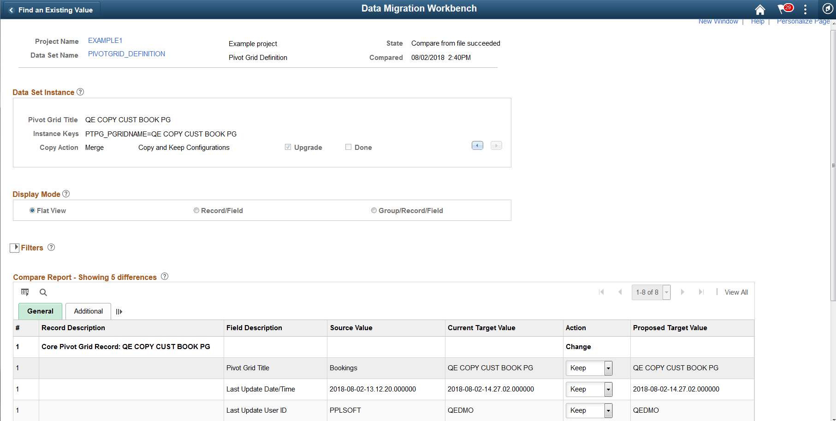
Task: Switch to the Additional tab
Action: (x=89, y=311)
